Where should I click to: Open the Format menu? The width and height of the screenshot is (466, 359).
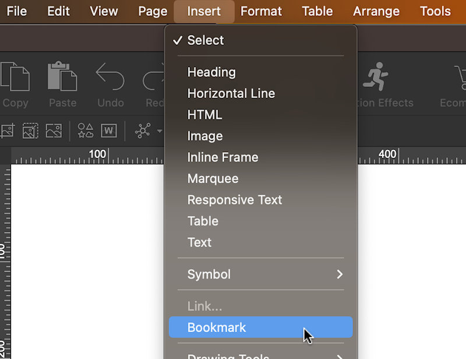point(261,11)
